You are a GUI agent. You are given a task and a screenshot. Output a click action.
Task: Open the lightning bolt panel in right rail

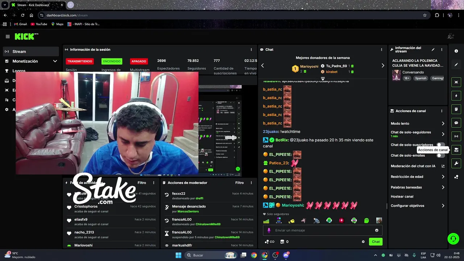[456, 96]
